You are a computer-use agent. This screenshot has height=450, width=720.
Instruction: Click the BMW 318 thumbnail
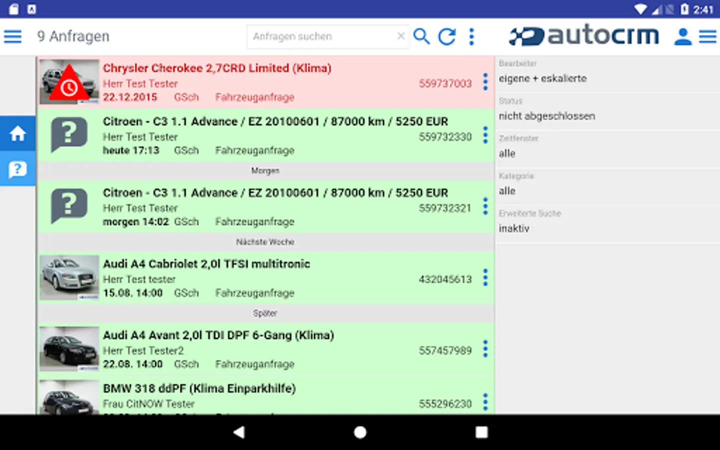coord(69,397)
